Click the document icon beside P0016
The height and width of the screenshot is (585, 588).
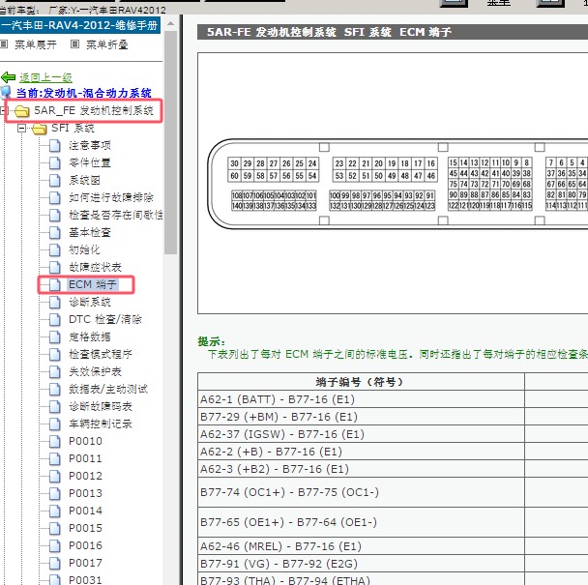[55, 545]
